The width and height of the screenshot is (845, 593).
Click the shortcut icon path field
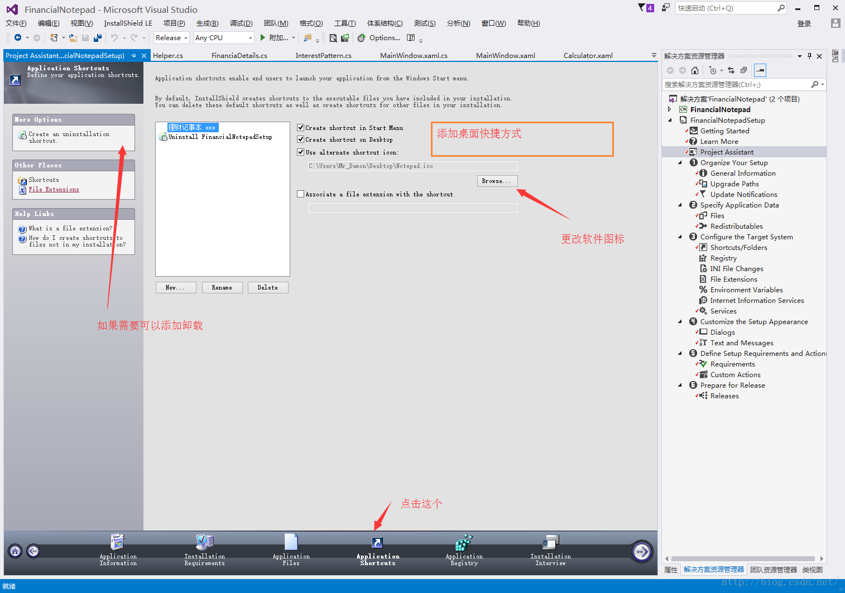tap(413, 166)
